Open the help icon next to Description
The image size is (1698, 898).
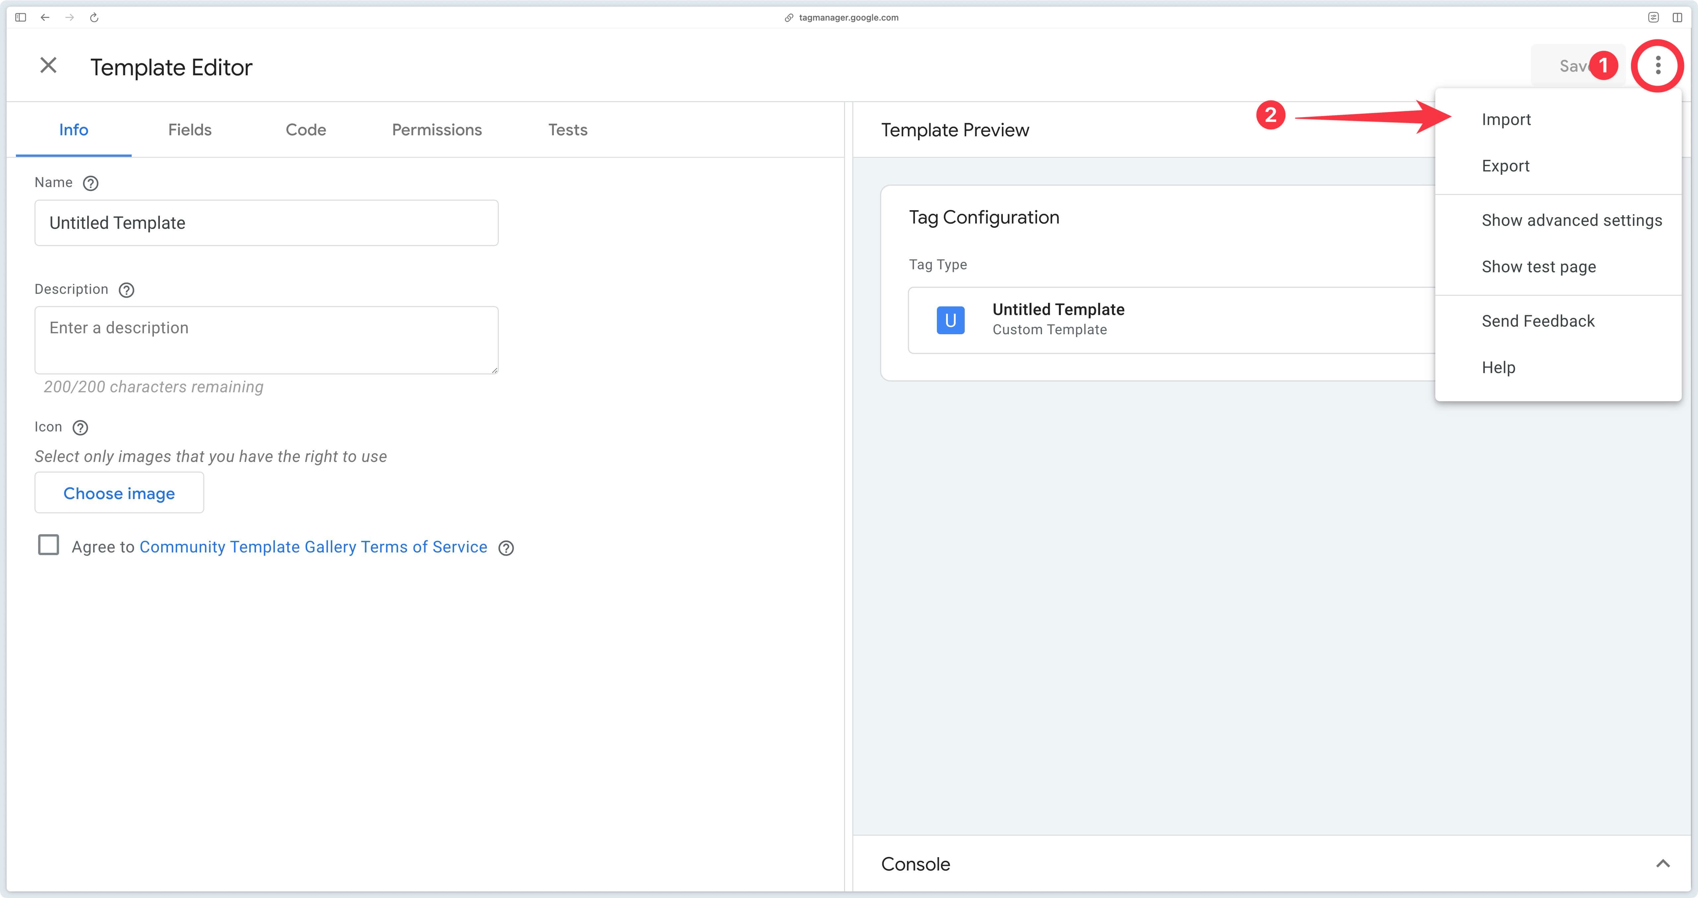pyautogui.click(x=127, y=290)
